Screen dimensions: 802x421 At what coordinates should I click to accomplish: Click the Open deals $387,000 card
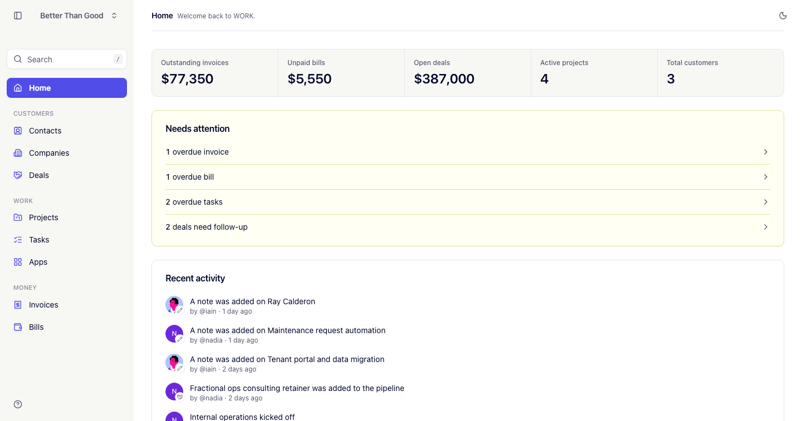point(468,73)
